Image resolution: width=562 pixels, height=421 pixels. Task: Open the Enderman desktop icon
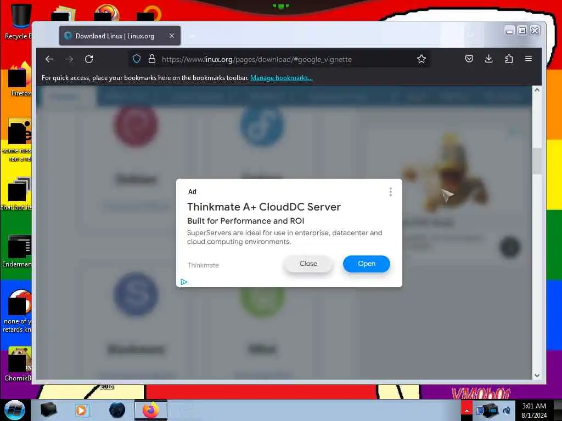pos(18,251)
